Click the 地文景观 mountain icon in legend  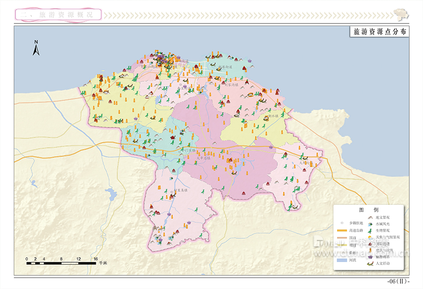(x=371, y=218)
